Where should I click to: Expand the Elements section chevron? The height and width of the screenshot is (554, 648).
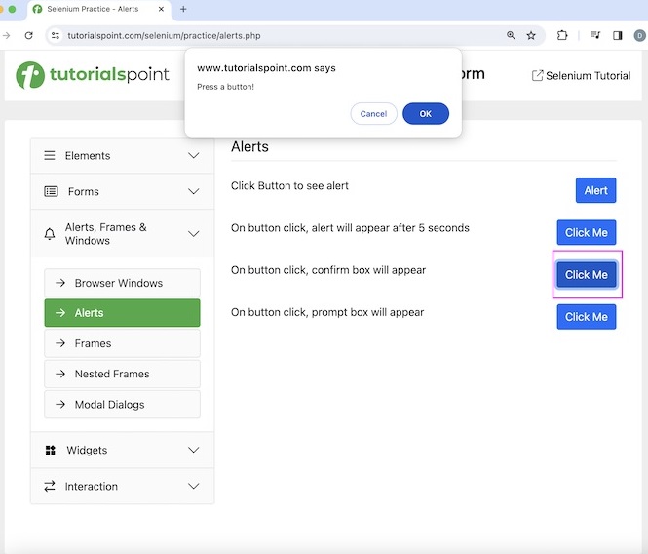[193, 155]
